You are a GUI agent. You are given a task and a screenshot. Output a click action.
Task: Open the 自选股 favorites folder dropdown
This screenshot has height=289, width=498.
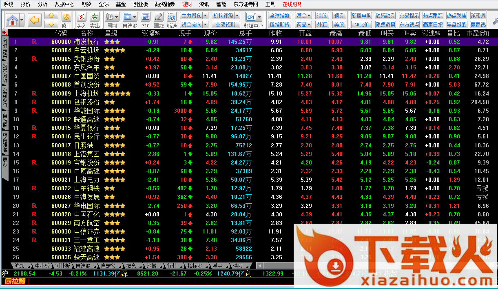click(x=130, y=17)
